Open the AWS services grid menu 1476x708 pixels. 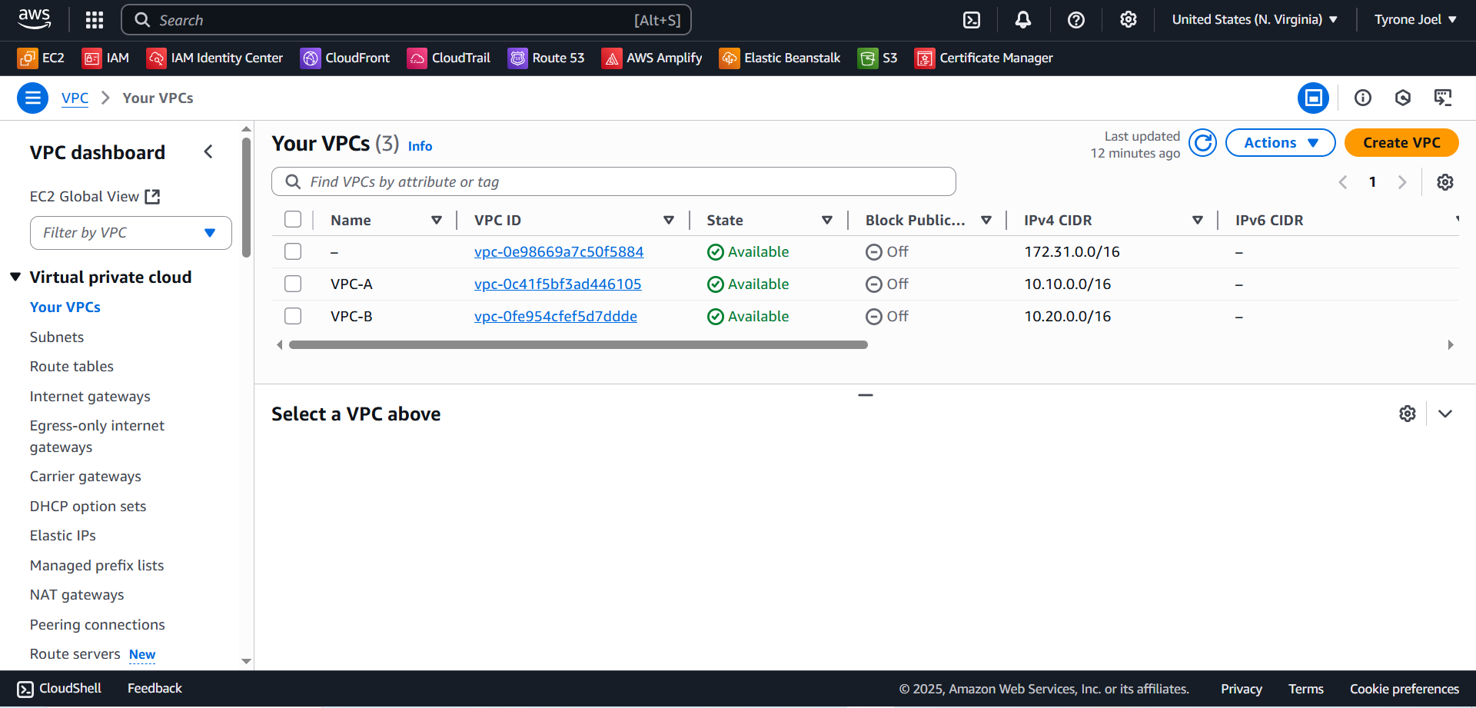pos(94,20)
